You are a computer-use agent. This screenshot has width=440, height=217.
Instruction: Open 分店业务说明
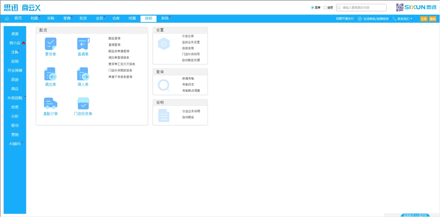[x=191, y=111]
